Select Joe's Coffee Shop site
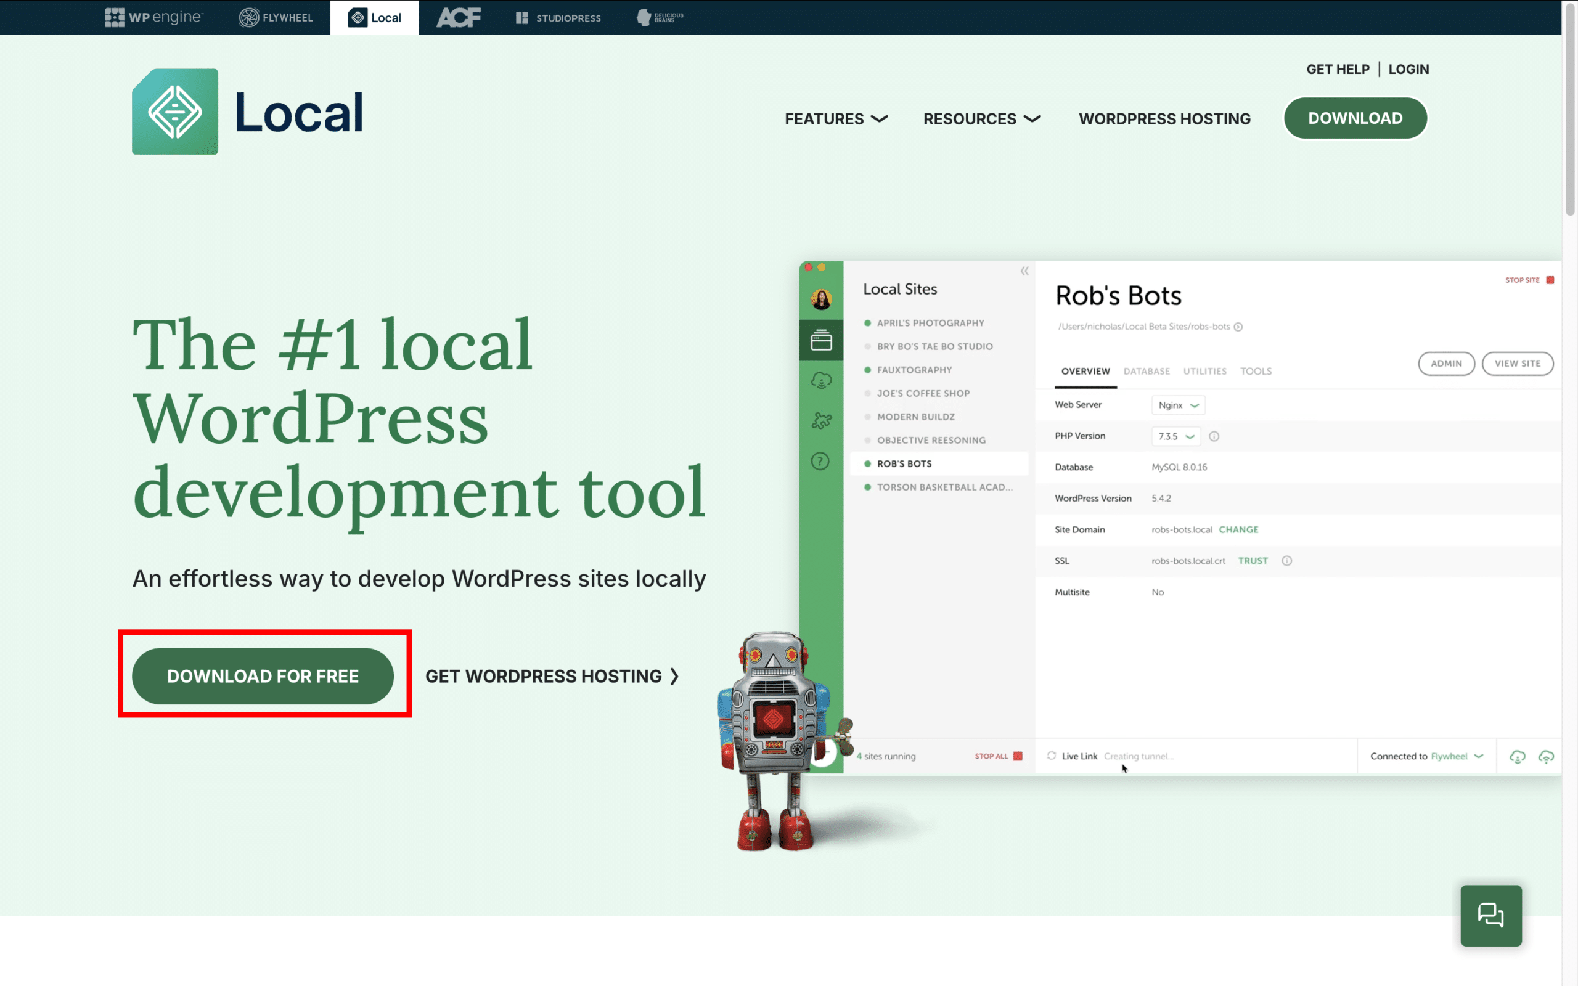The height and width of the screenshot is (986, 1578). pos(923,393)
